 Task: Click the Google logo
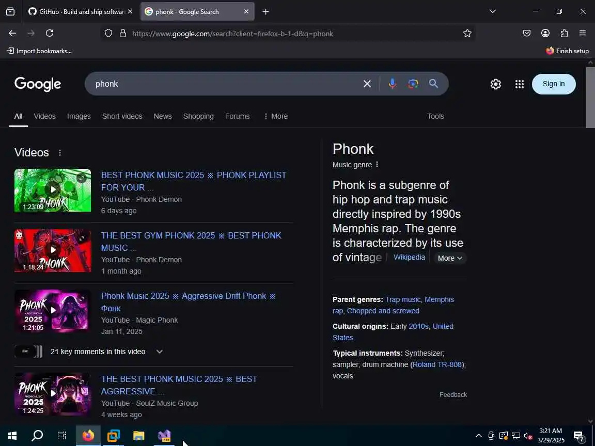[38, 84]
